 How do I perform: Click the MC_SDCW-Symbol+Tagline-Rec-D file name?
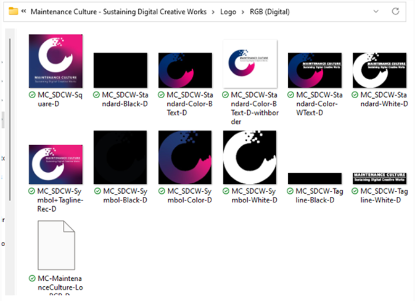[60, 200]
